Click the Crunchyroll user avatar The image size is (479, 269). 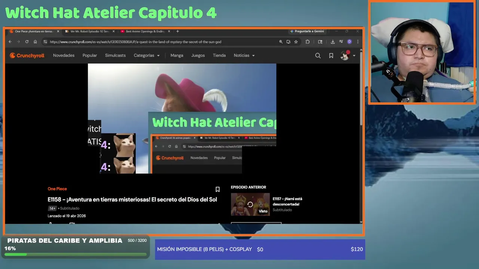coord(345,56)
